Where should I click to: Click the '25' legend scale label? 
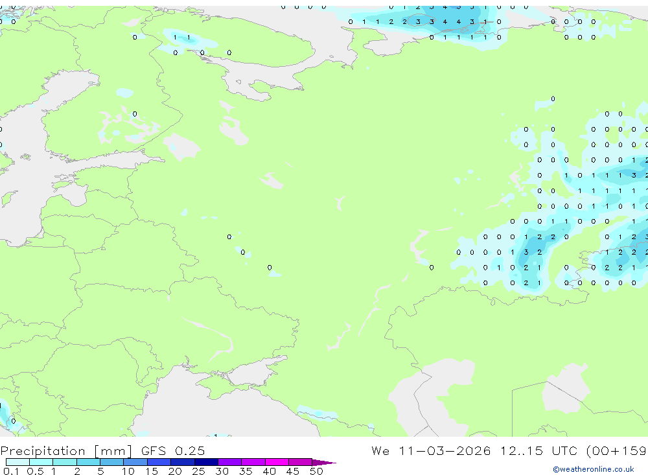(198, 471)
